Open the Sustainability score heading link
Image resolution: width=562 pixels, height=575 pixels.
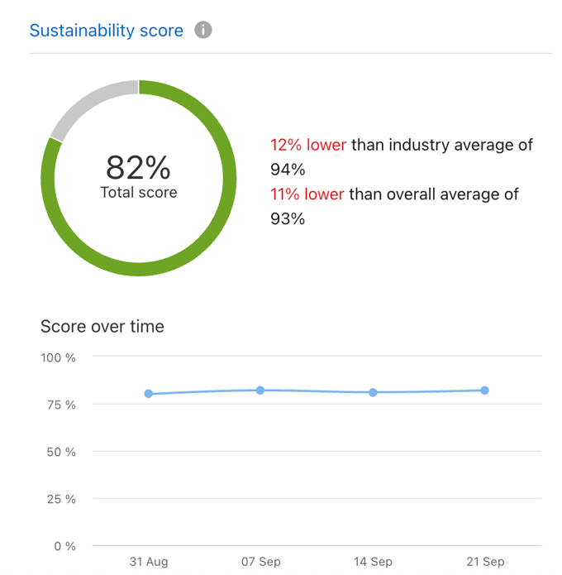[x=107, y=31]
